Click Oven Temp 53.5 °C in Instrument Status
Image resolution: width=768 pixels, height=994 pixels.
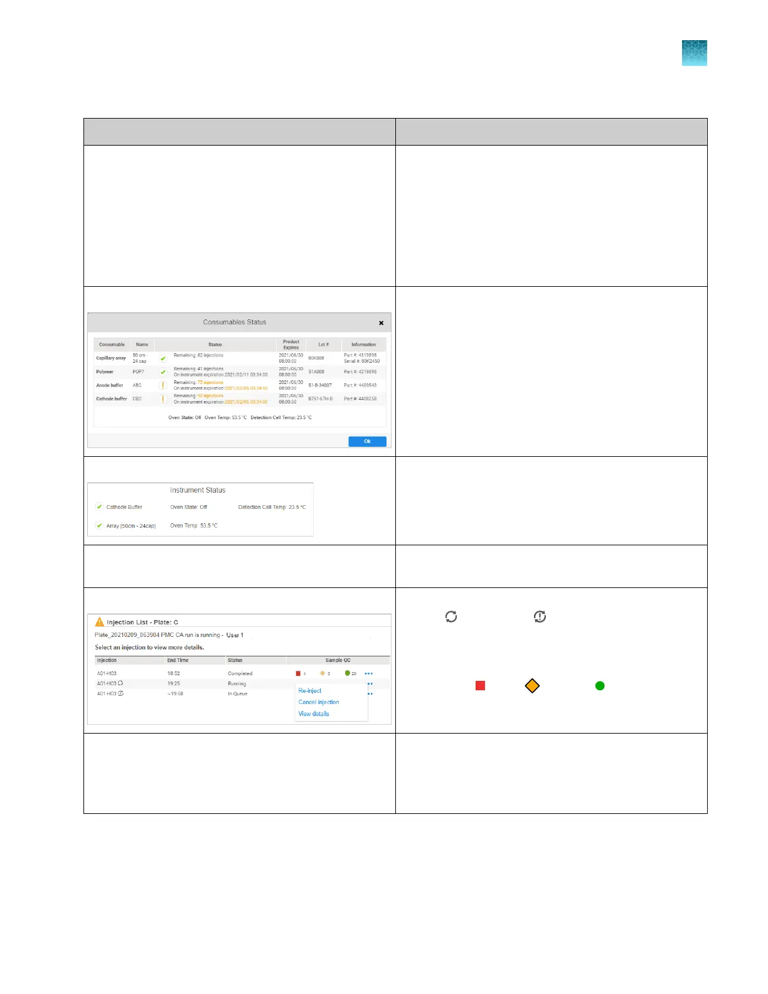(194, 526)
